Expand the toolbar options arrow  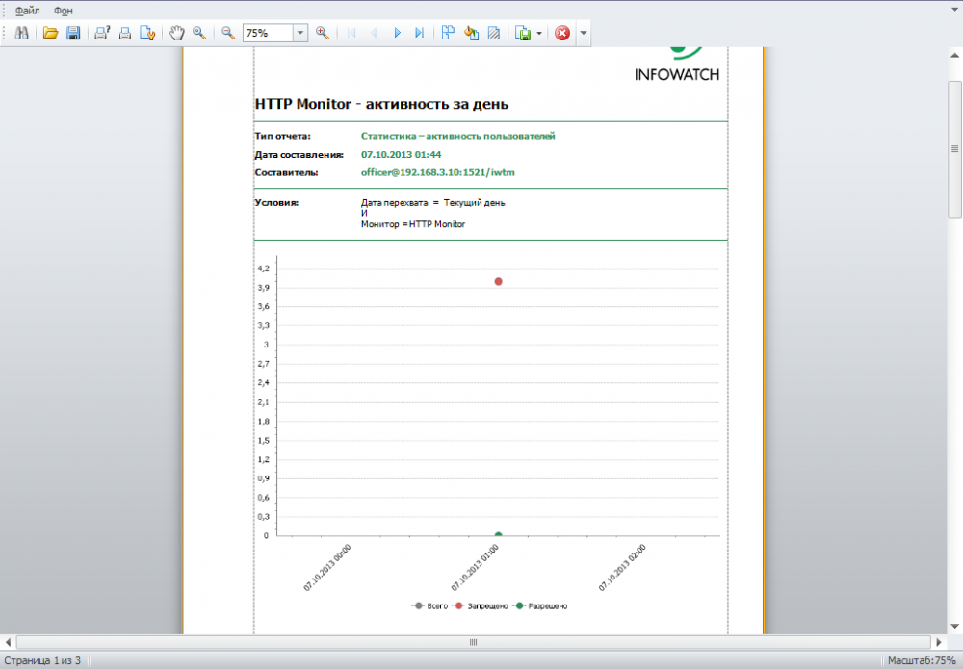(584, 33)
